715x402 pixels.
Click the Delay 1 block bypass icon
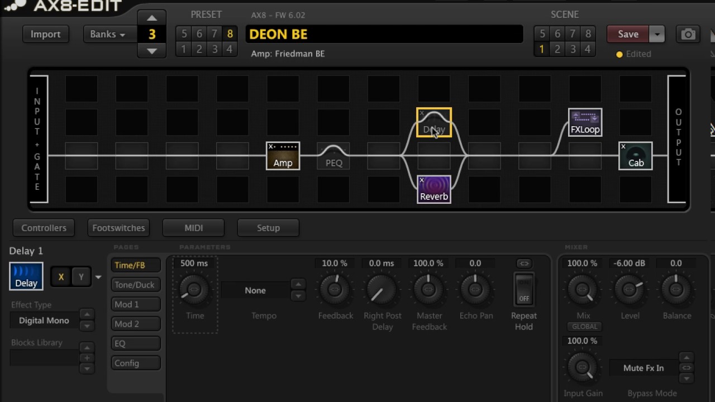pos(26,276)
